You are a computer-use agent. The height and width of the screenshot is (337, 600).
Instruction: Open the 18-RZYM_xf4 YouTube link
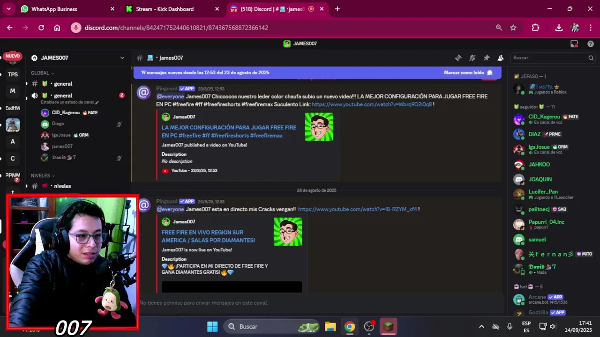357,209
